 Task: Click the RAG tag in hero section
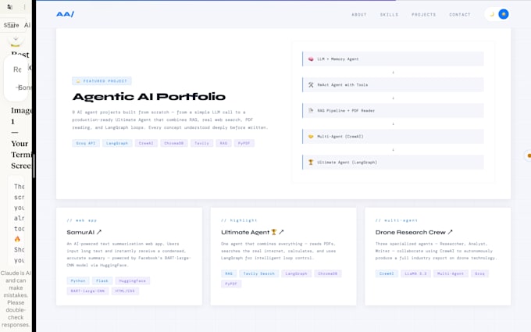(x=223, y=143)
